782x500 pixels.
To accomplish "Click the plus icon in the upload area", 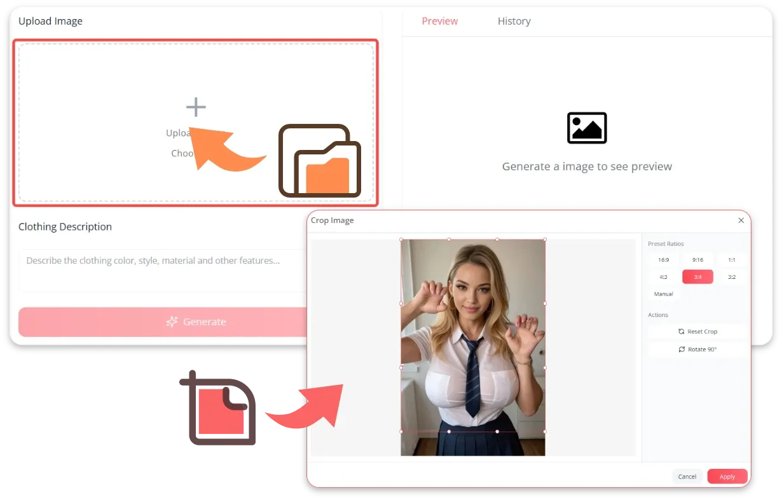I will (196, 107).
